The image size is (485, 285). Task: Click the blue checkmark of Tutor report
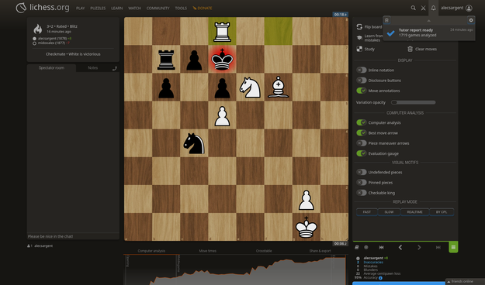coord(390,33)
